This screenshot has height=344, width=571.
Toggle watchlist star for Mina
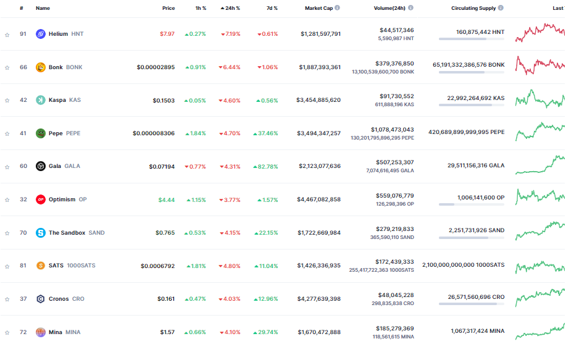[7, 333]
